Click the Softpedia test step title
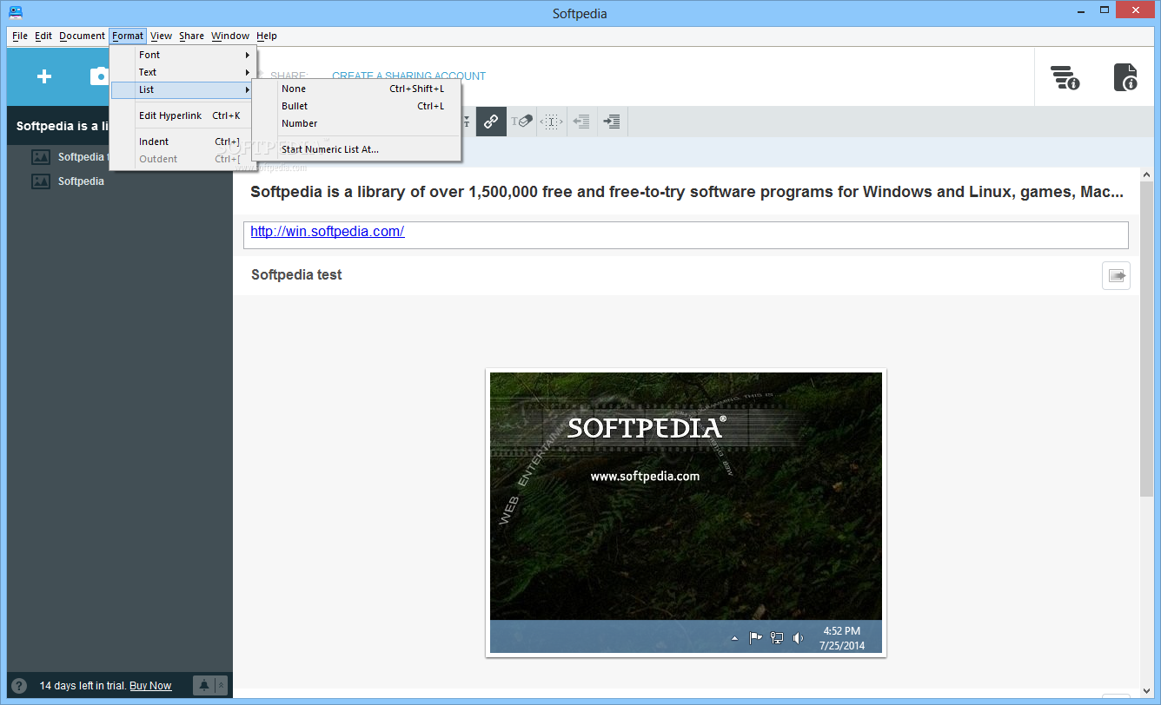 tap(296, 274)
